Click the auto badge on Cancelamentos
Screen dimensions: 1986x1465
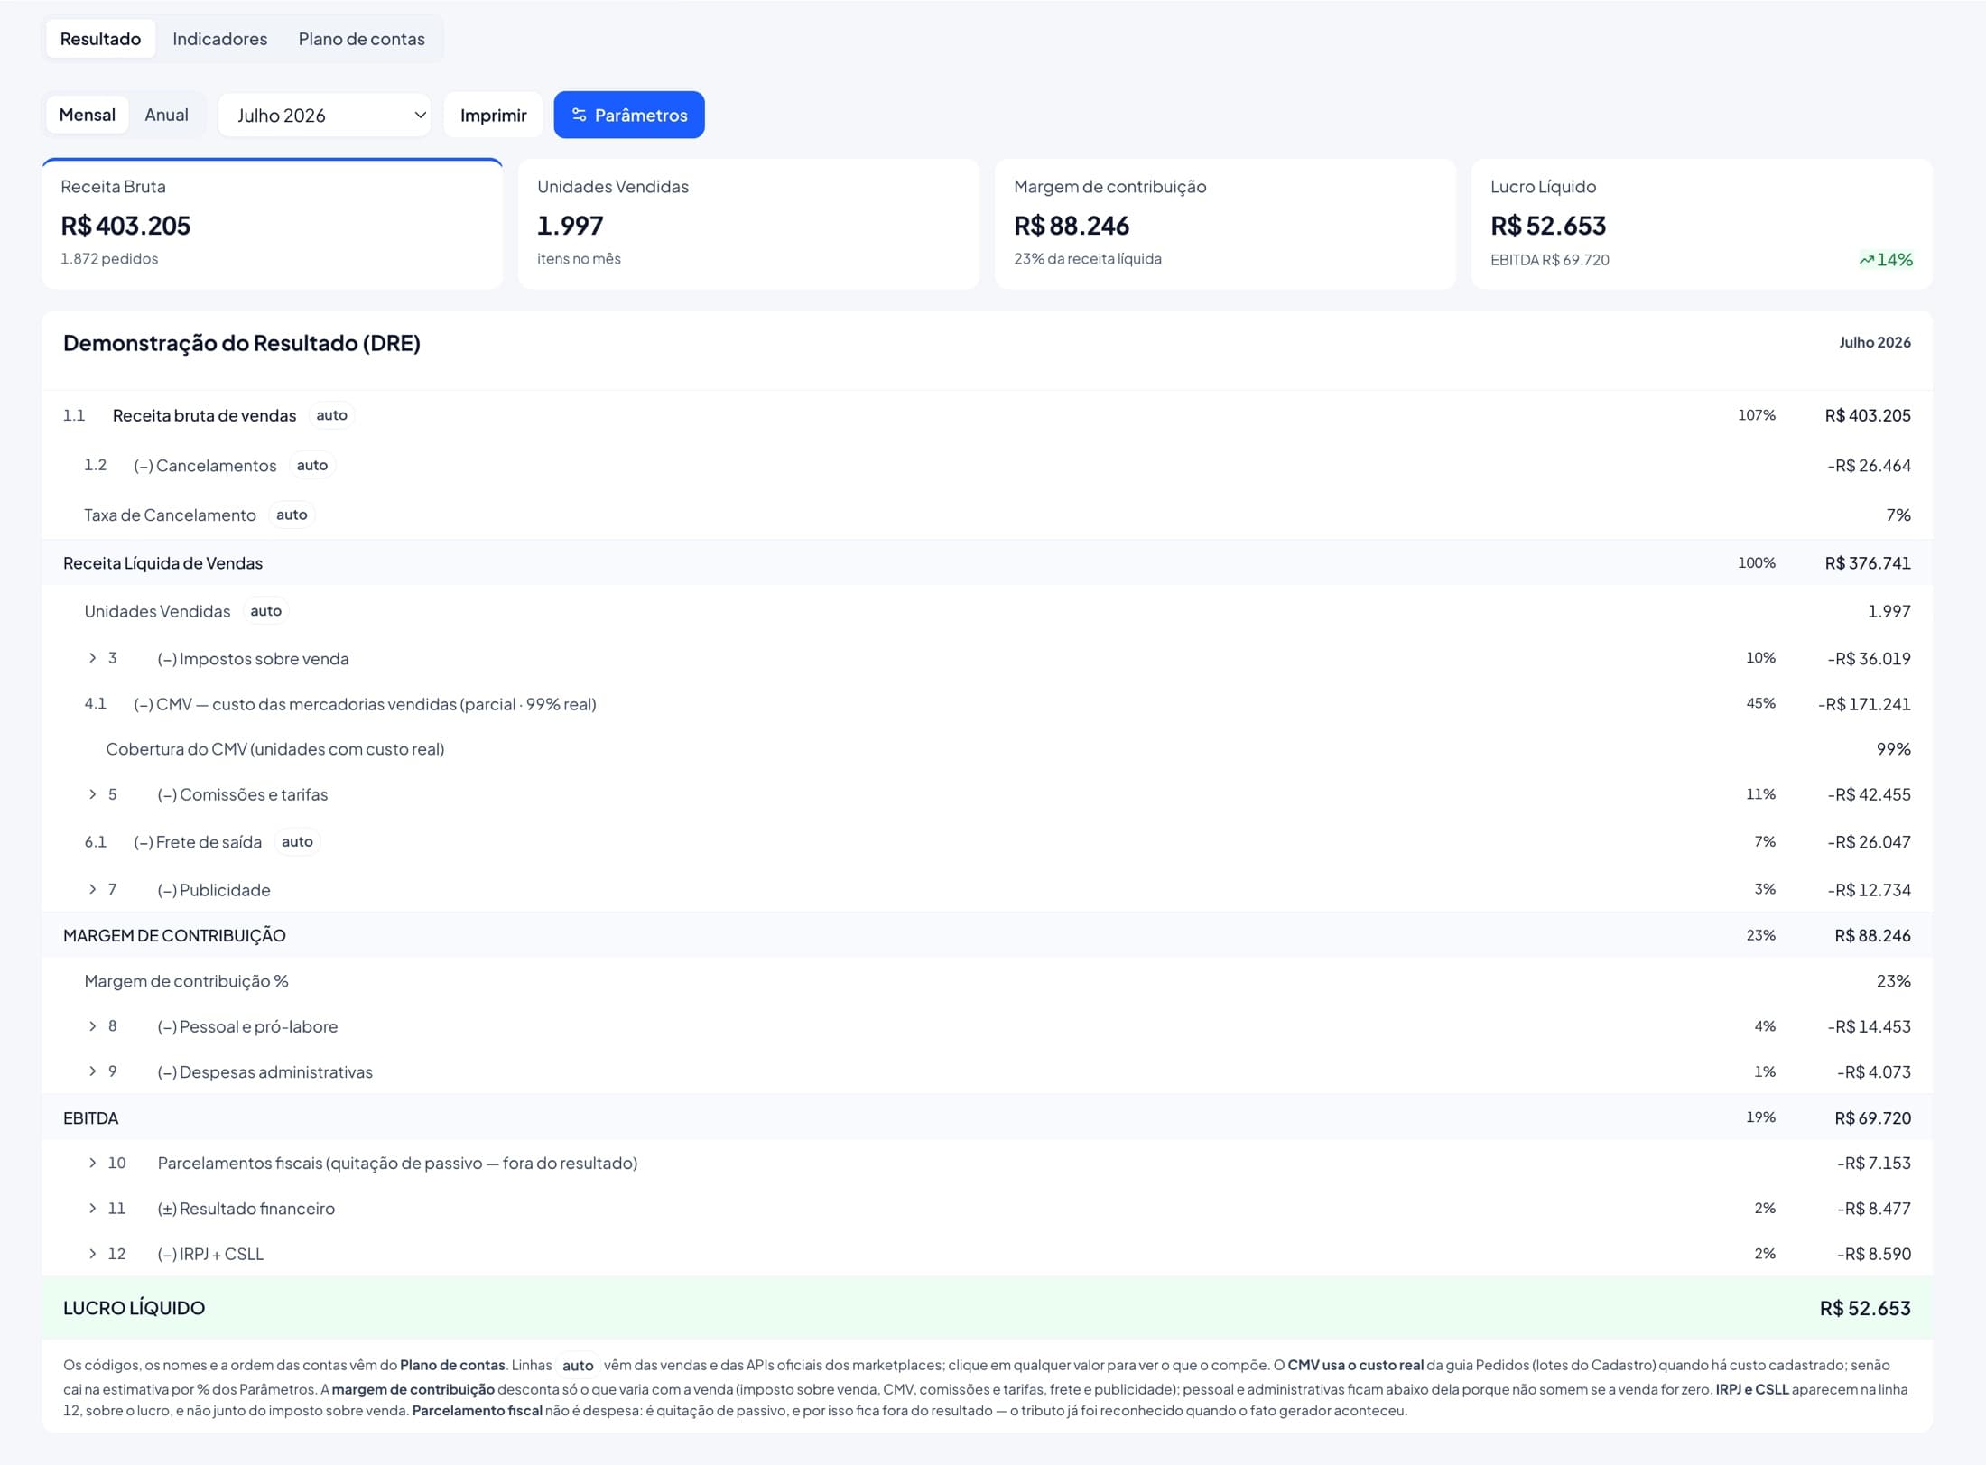312,466
